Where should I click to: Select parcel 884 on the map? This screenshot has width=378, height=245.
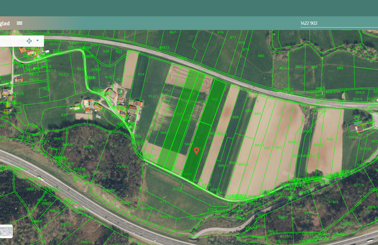pyautogui.click(x=340, y=68)
